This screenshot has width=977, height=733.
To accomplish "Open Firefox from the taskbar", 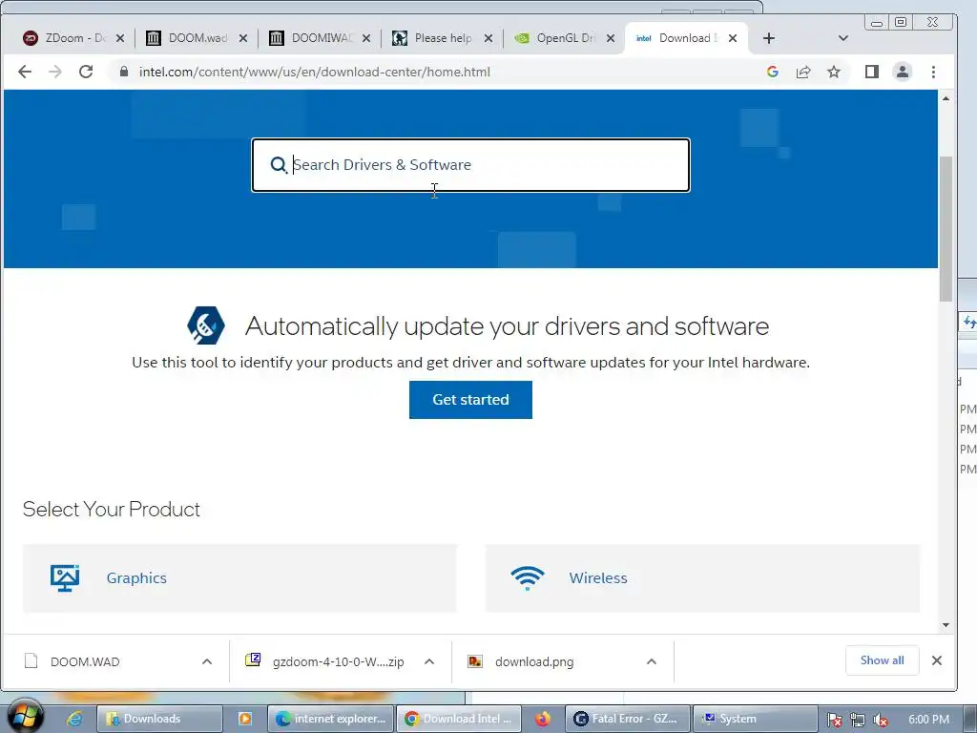I will click(x=543, y=719).
